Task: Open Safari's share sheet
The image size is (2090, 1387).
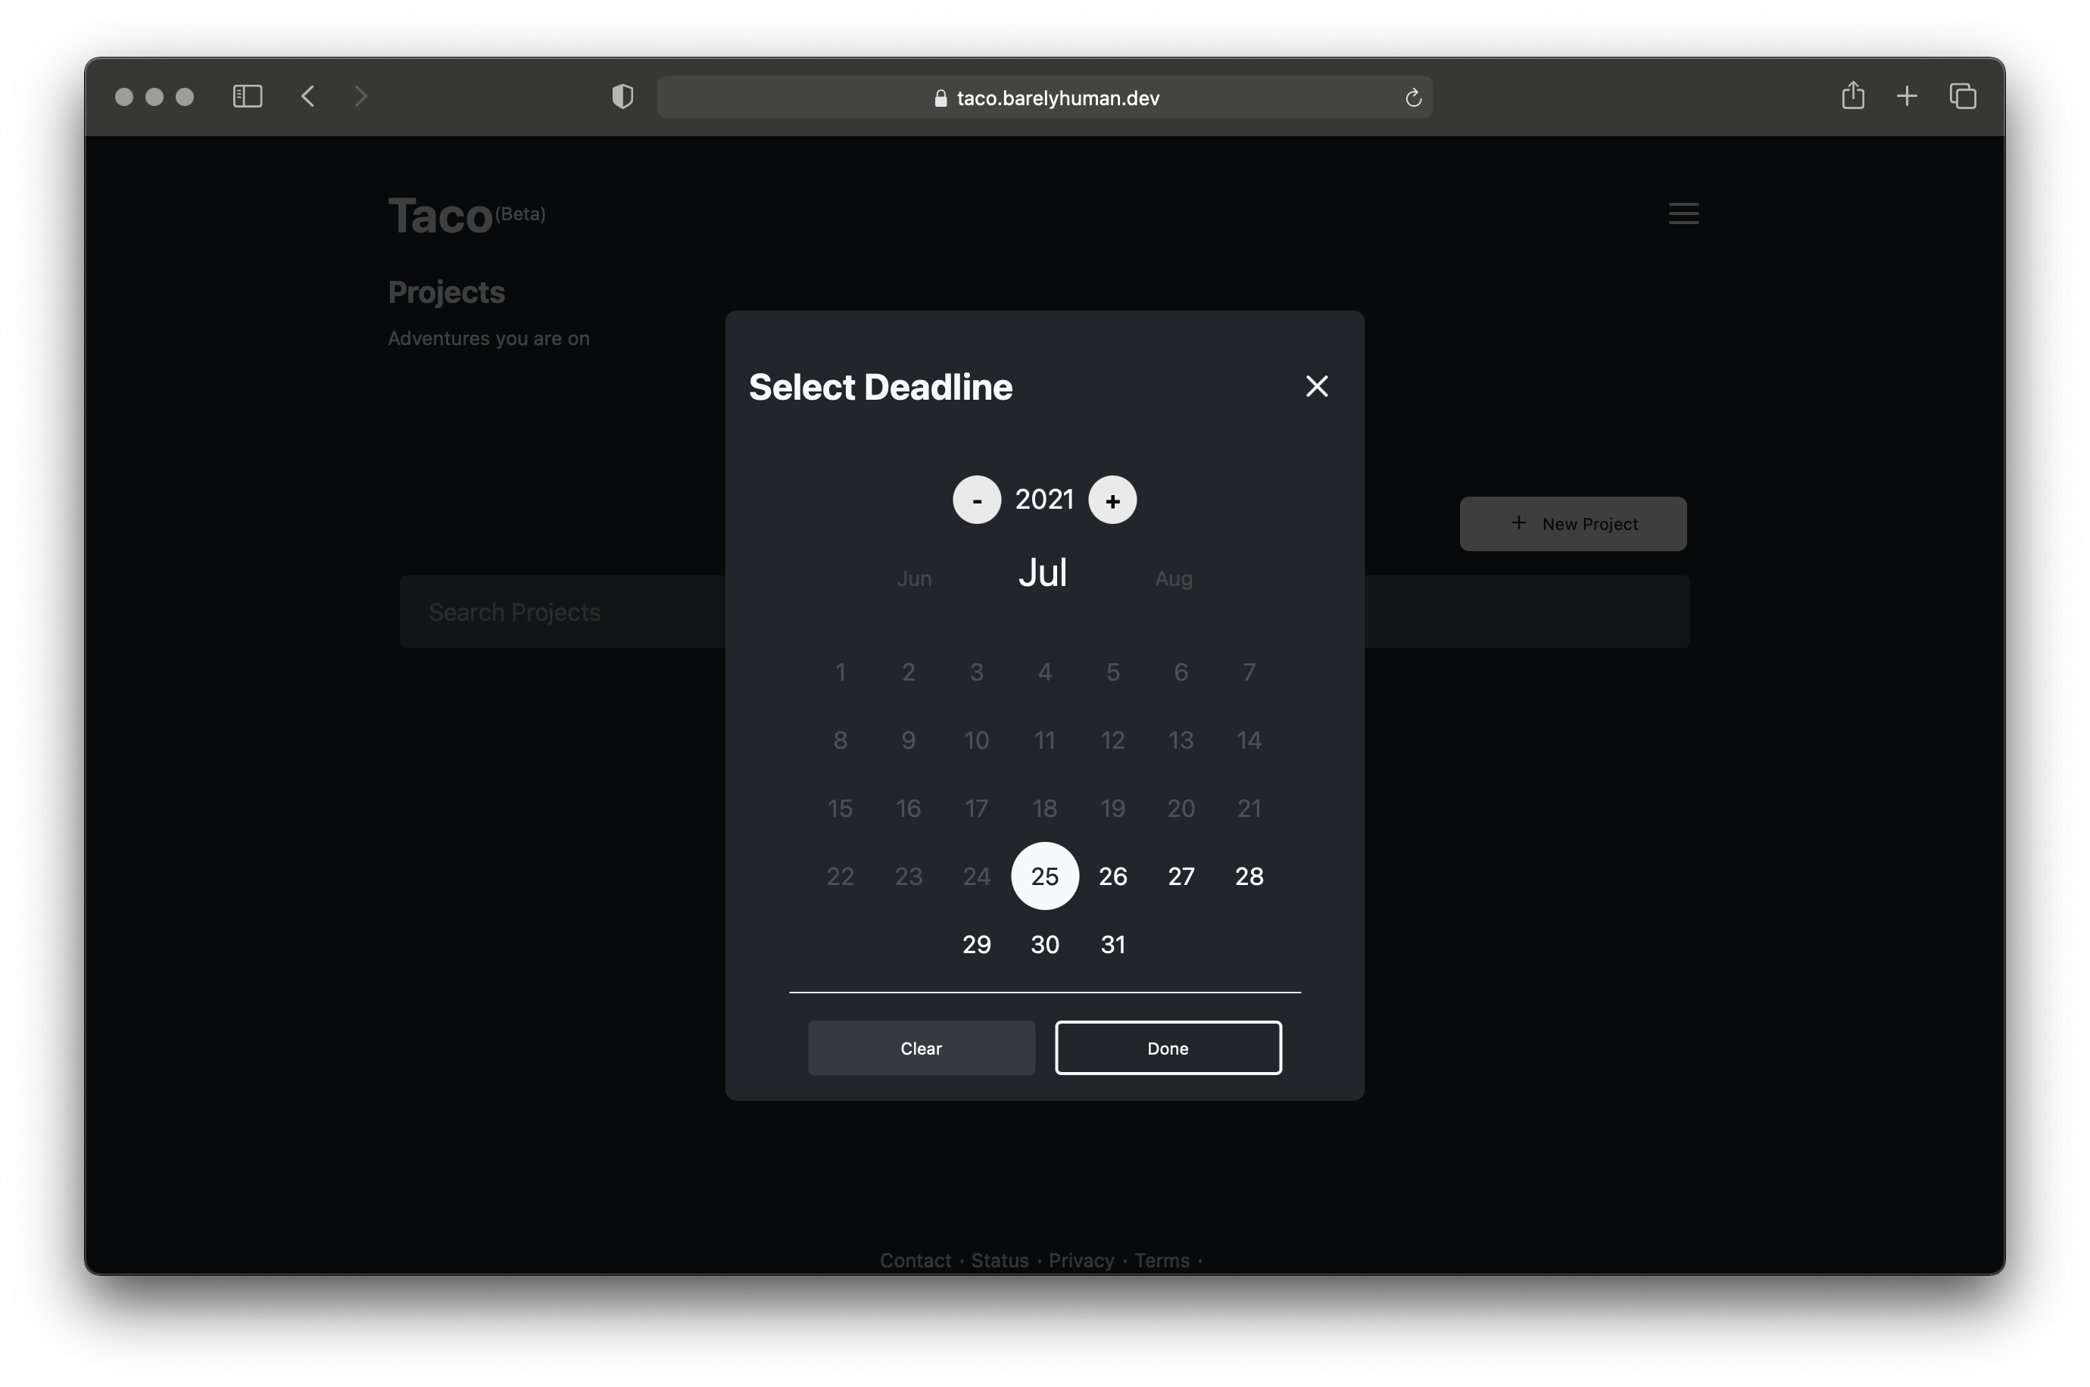Action: point(1854,96)
